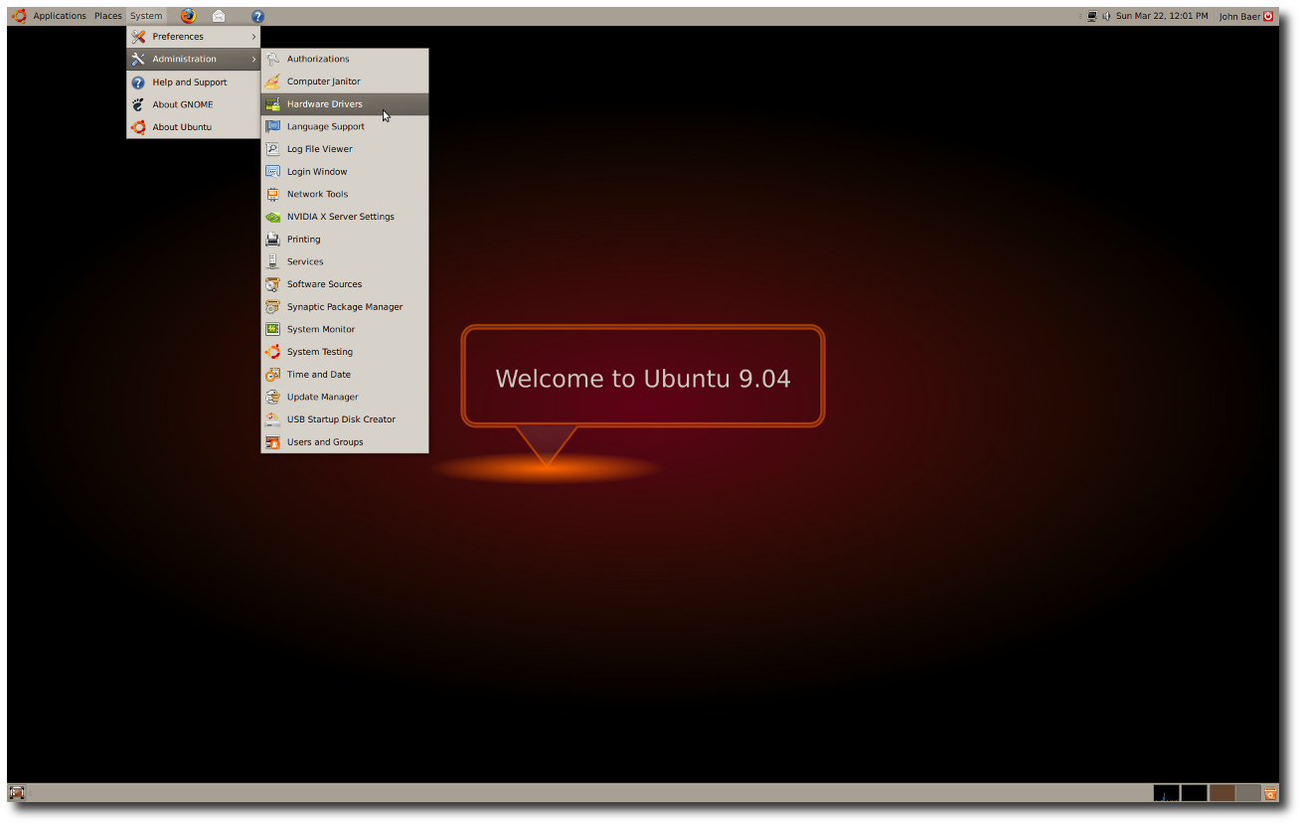Open Time and Date via clock icon
1302x825 pixels.
tap(272, 375)
